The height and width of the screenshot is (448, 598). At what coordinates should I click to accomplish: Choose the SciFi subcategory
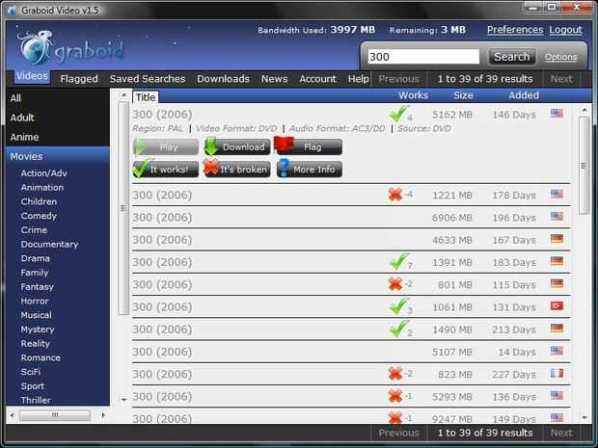31,372
